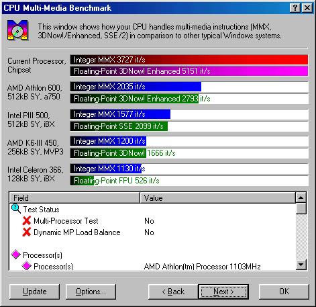Select the Floating-Point 3DNow! Enhanced 5151 bar
The height and width of the screenshot is (307, 316).
click(189, 71)
